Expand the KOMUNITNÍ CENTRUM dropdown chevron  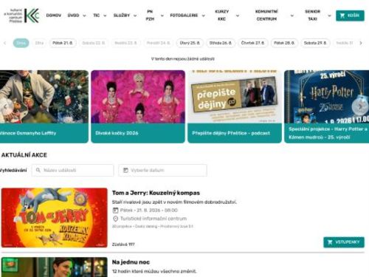292,16
